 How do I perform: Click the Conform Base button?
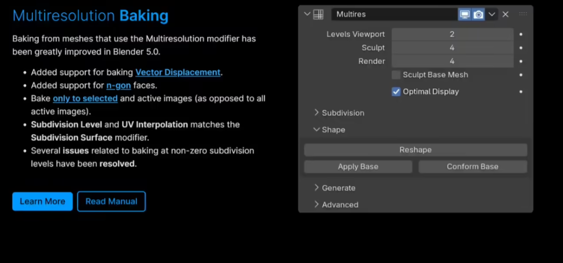(472, 166)
